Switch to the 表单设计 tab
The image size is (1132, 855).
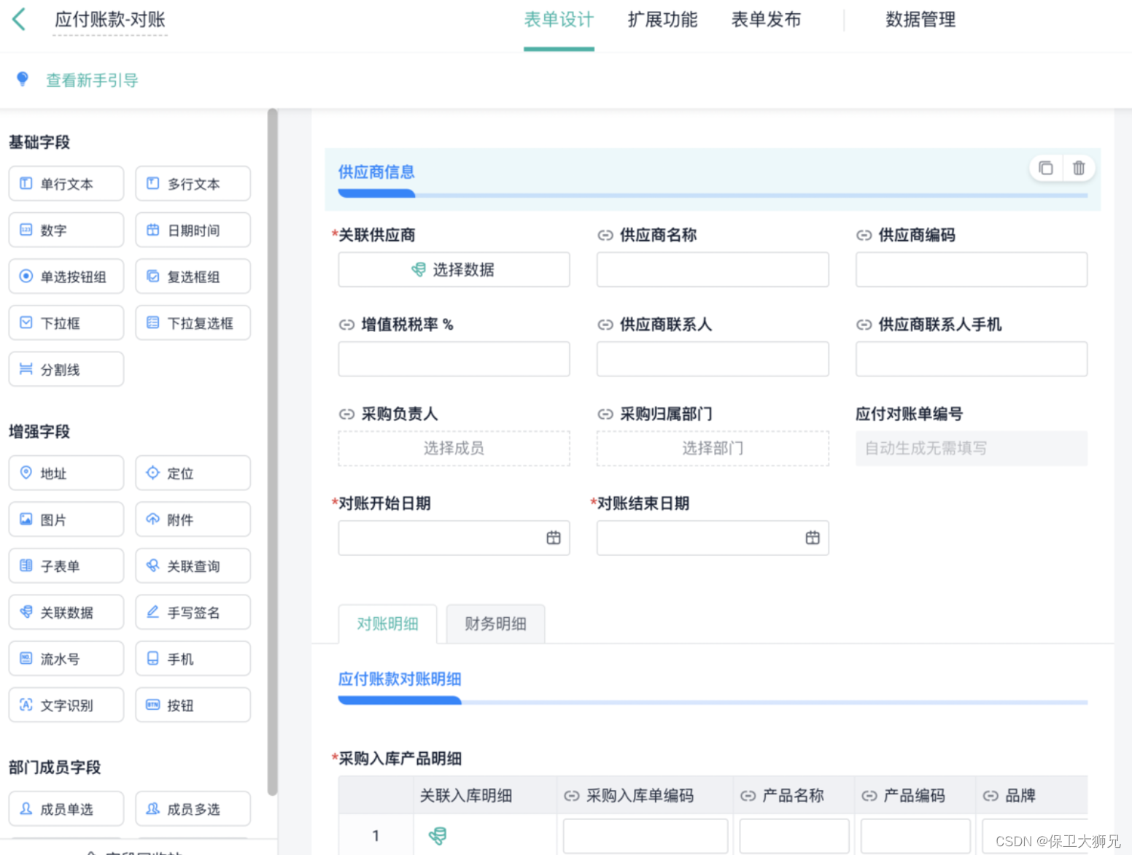click(559, 20)
